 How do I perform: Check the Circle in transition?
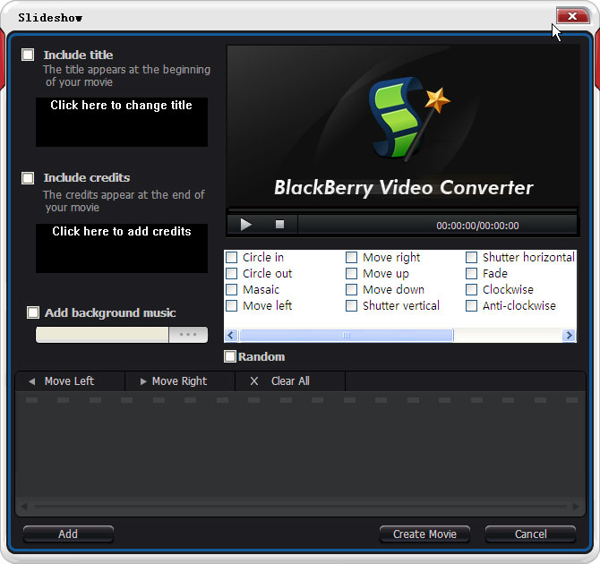tap(232, 257)
